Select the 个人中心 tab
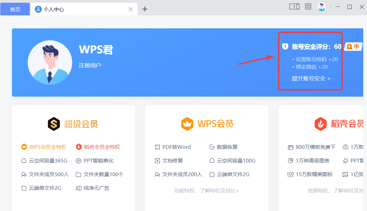 tap(84, 9)
